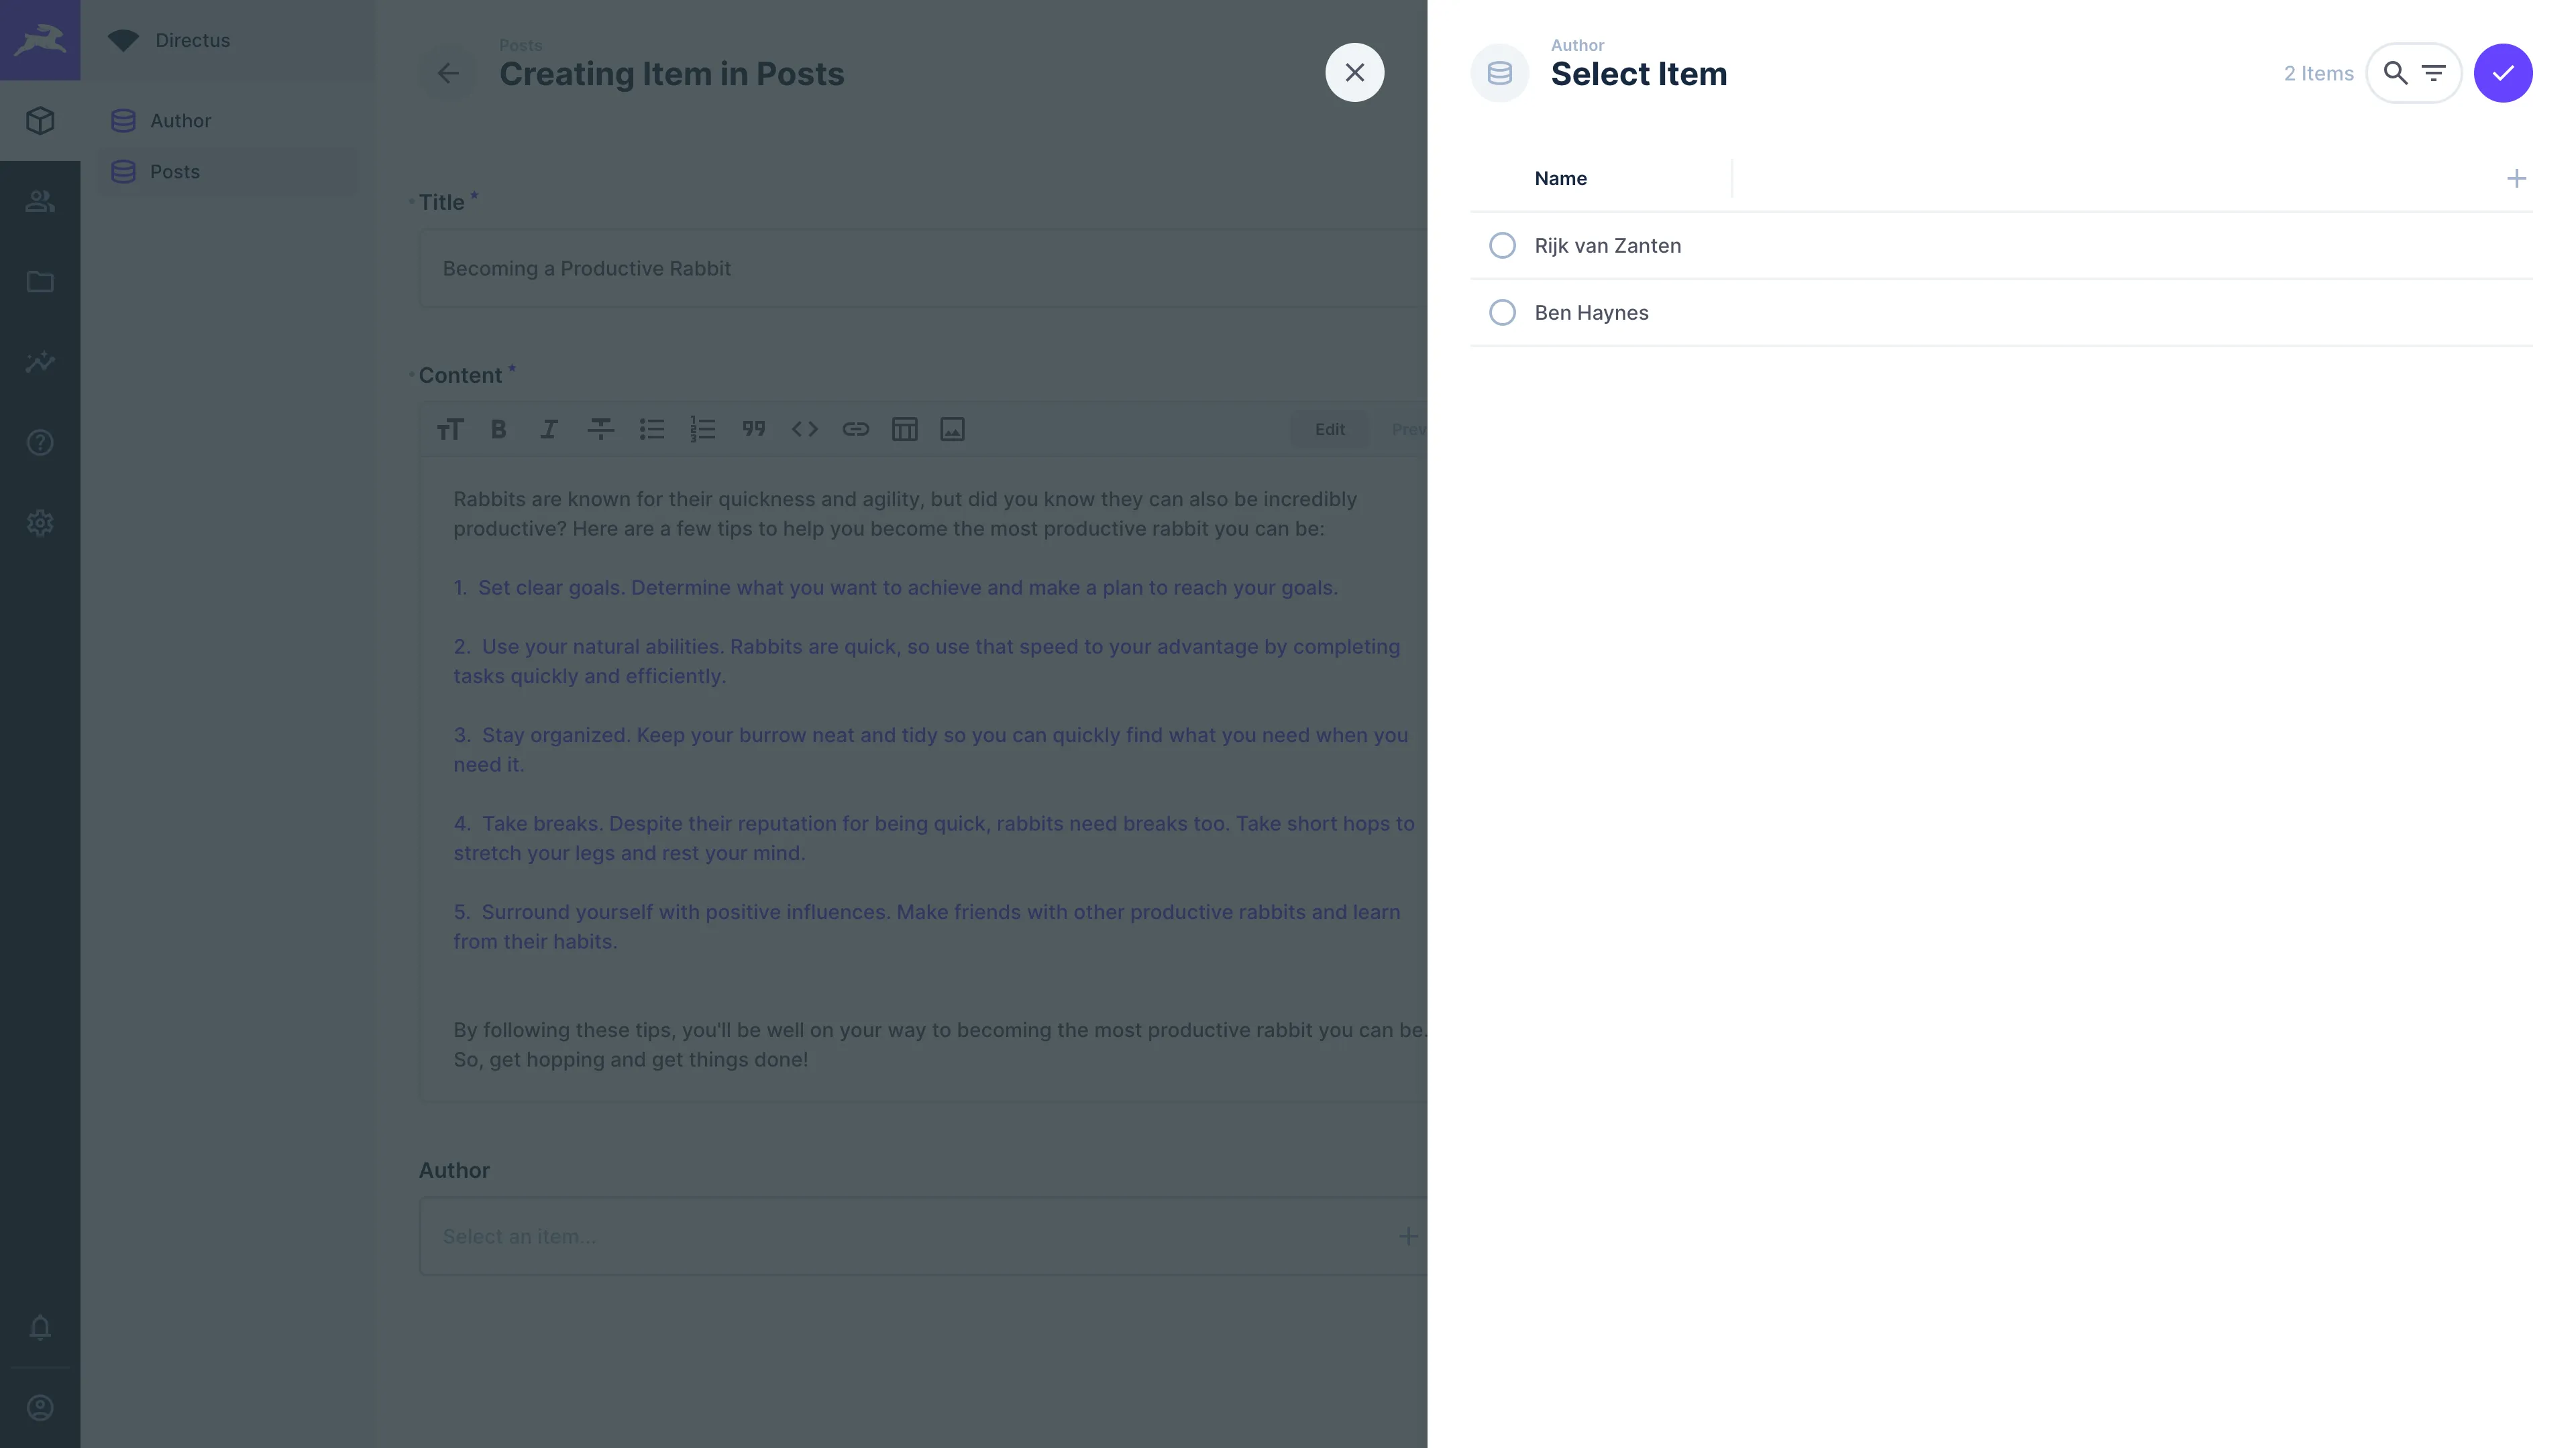Toggle bold formatting in content editor

point(498,430)
